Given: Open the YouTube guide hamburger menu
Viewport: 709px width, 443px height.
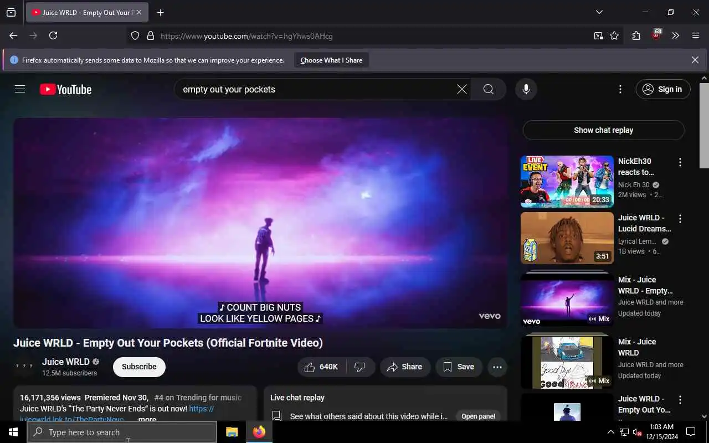Looking at the screenshot, I should click(20, 89).
